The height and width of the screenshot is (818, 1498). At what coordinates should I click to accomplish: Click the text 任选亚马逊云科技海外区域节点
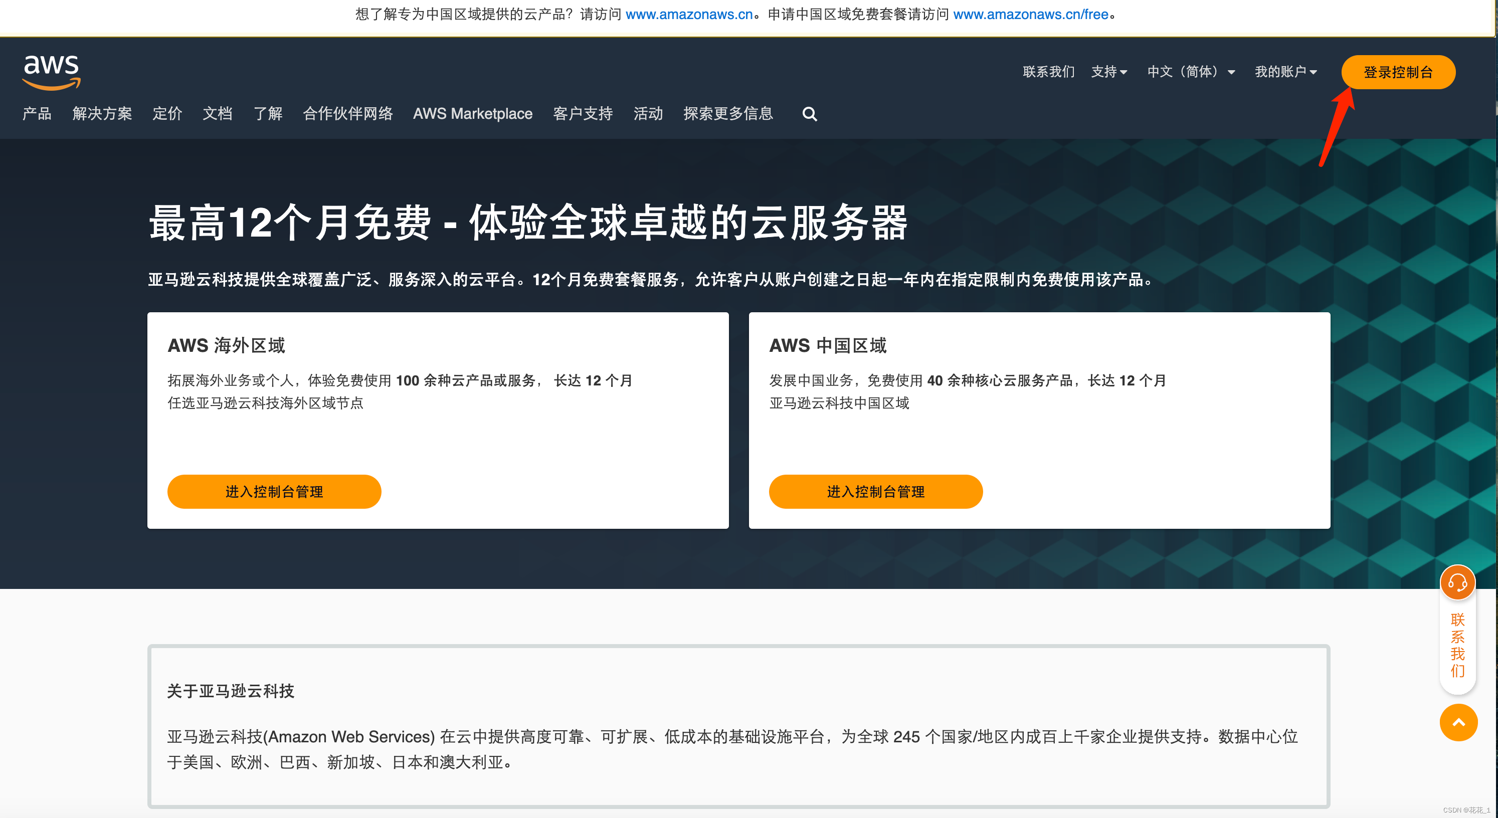(266, 403)
